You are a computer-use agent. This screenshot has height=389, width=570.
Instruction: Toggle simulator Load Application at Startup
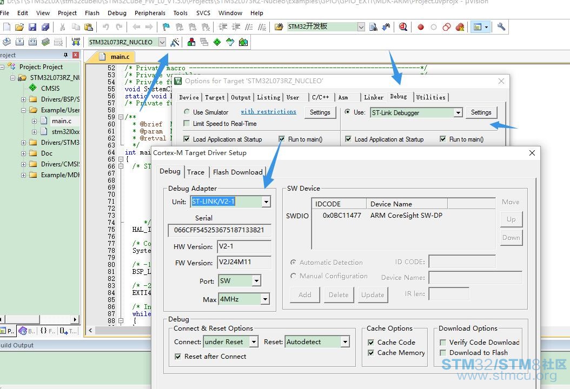187,139
